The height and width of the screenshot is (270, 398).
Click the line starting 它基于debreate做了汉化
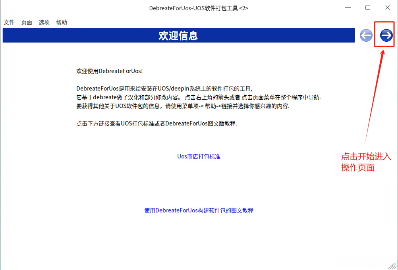coord(199,97)
